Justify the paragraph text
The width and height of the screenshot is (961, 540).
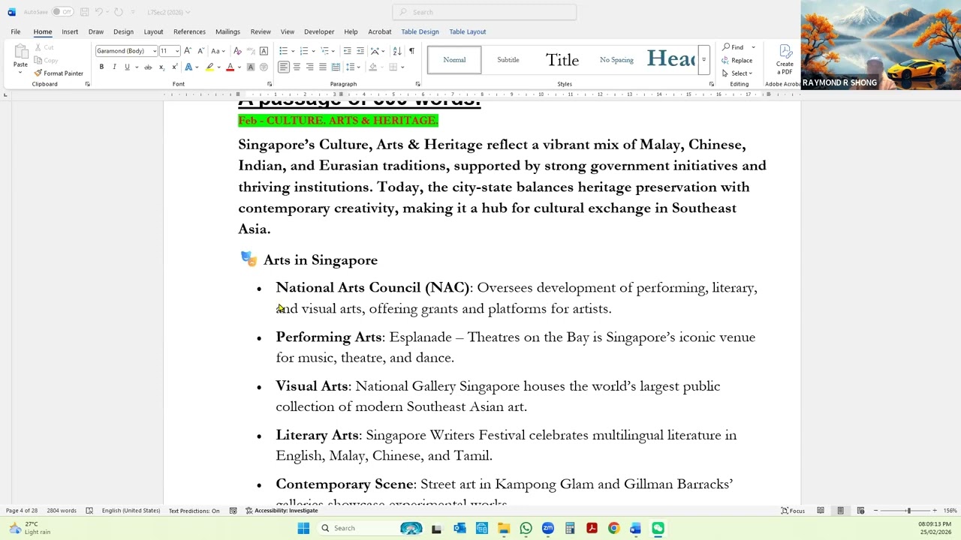click(x=323, y=67)
